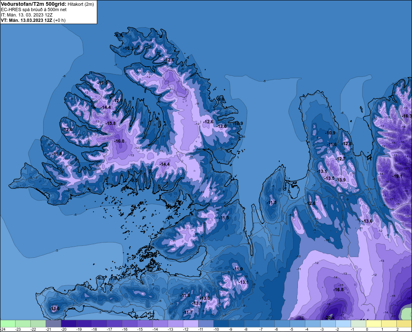Click the light yellow 0 legend swatch
Screen dimensions: 412x332
tap(374, 323)
